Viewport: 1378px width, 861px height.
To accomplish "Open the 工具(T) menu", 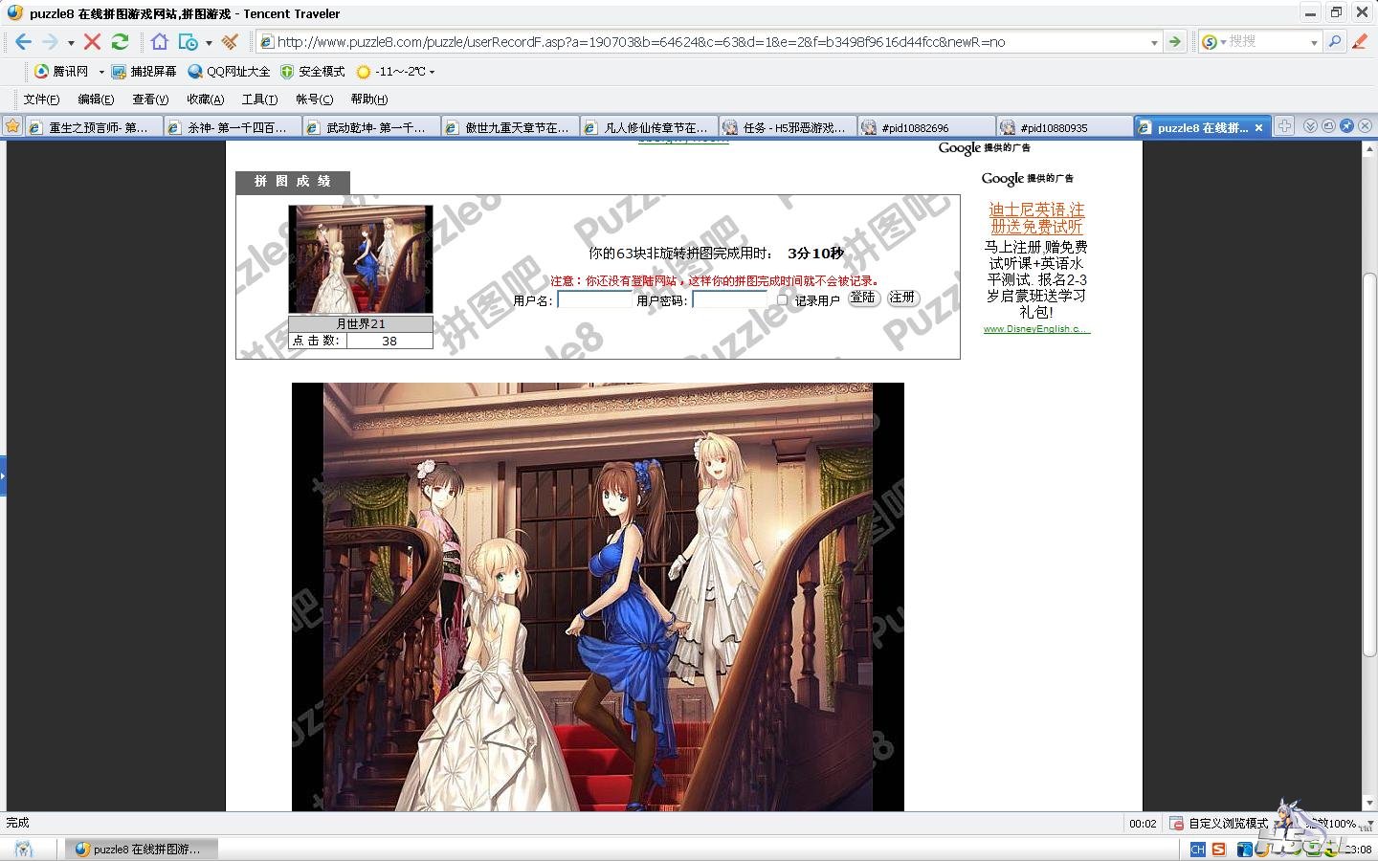I will click(x=259, y=99).
